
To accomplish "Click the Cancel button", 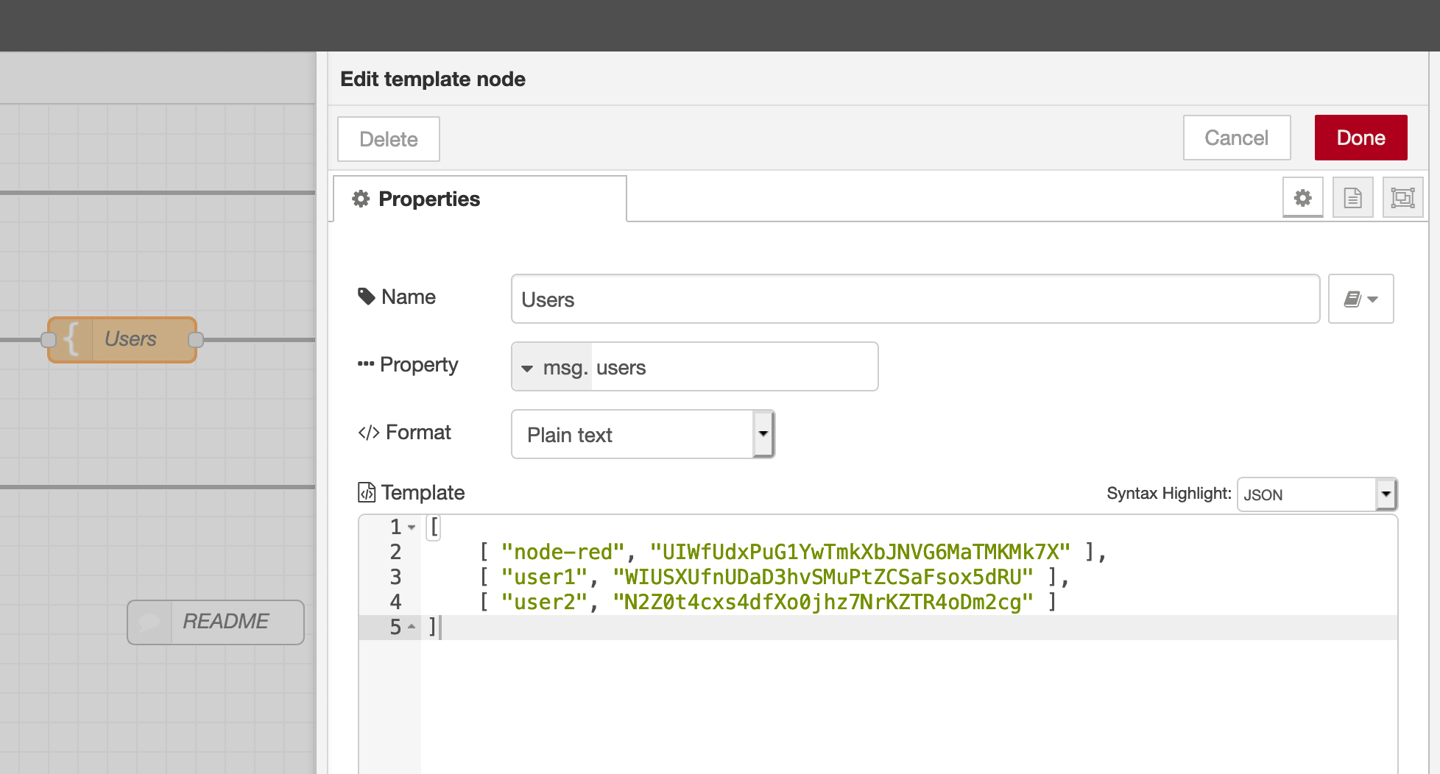I will coord(1236,138).
